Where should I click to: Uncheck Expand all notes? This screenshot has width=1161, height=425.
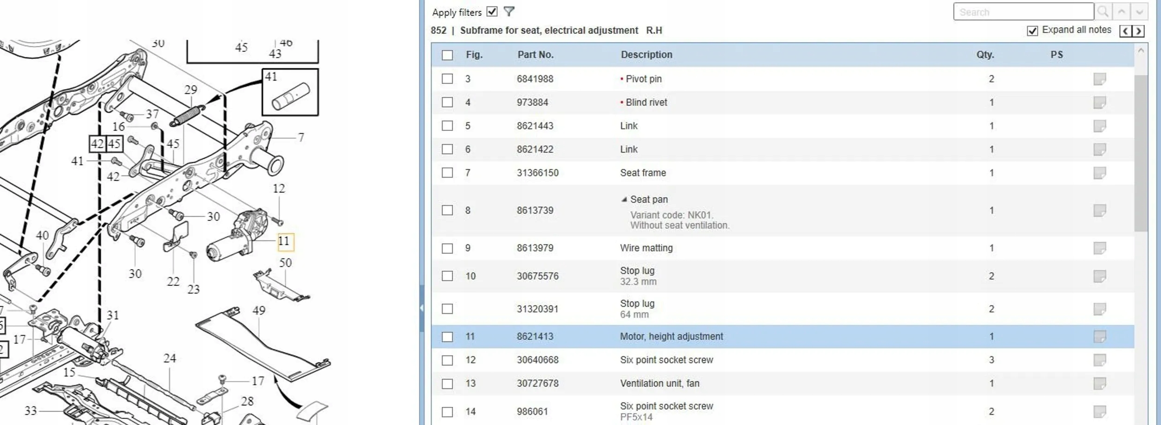(1032, 31)
